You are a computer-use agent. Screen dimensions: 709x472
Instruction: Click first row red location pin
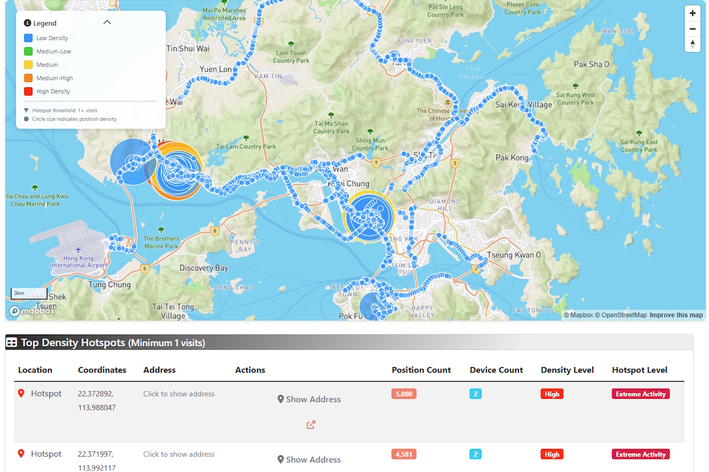pyautogui.click(x=21, y=394)
